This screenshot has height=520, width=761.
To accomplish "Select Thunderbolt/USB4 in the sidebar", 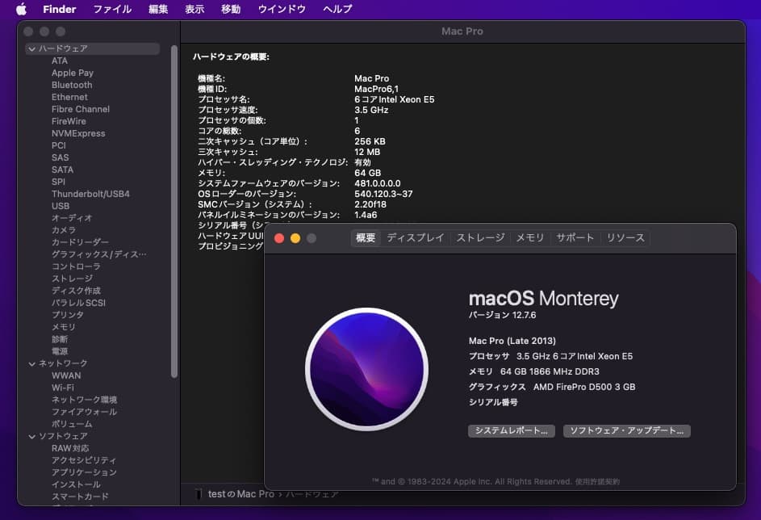I will [92, 194].
